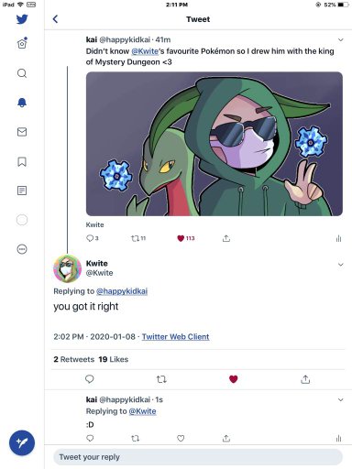Open the Kwite fan art image
The height and width of the screenshot is (469, 352).
click(x=214, y=144)
